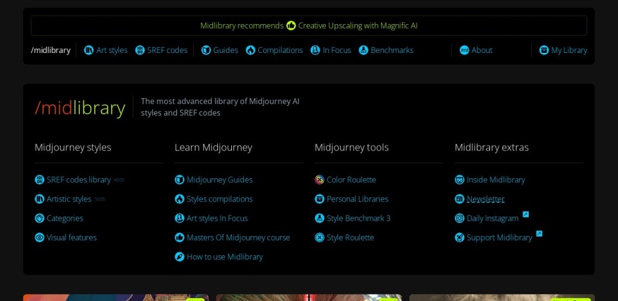
Task: Click the Color Roulette wheel icon
Action: click(x=320, y=180)
